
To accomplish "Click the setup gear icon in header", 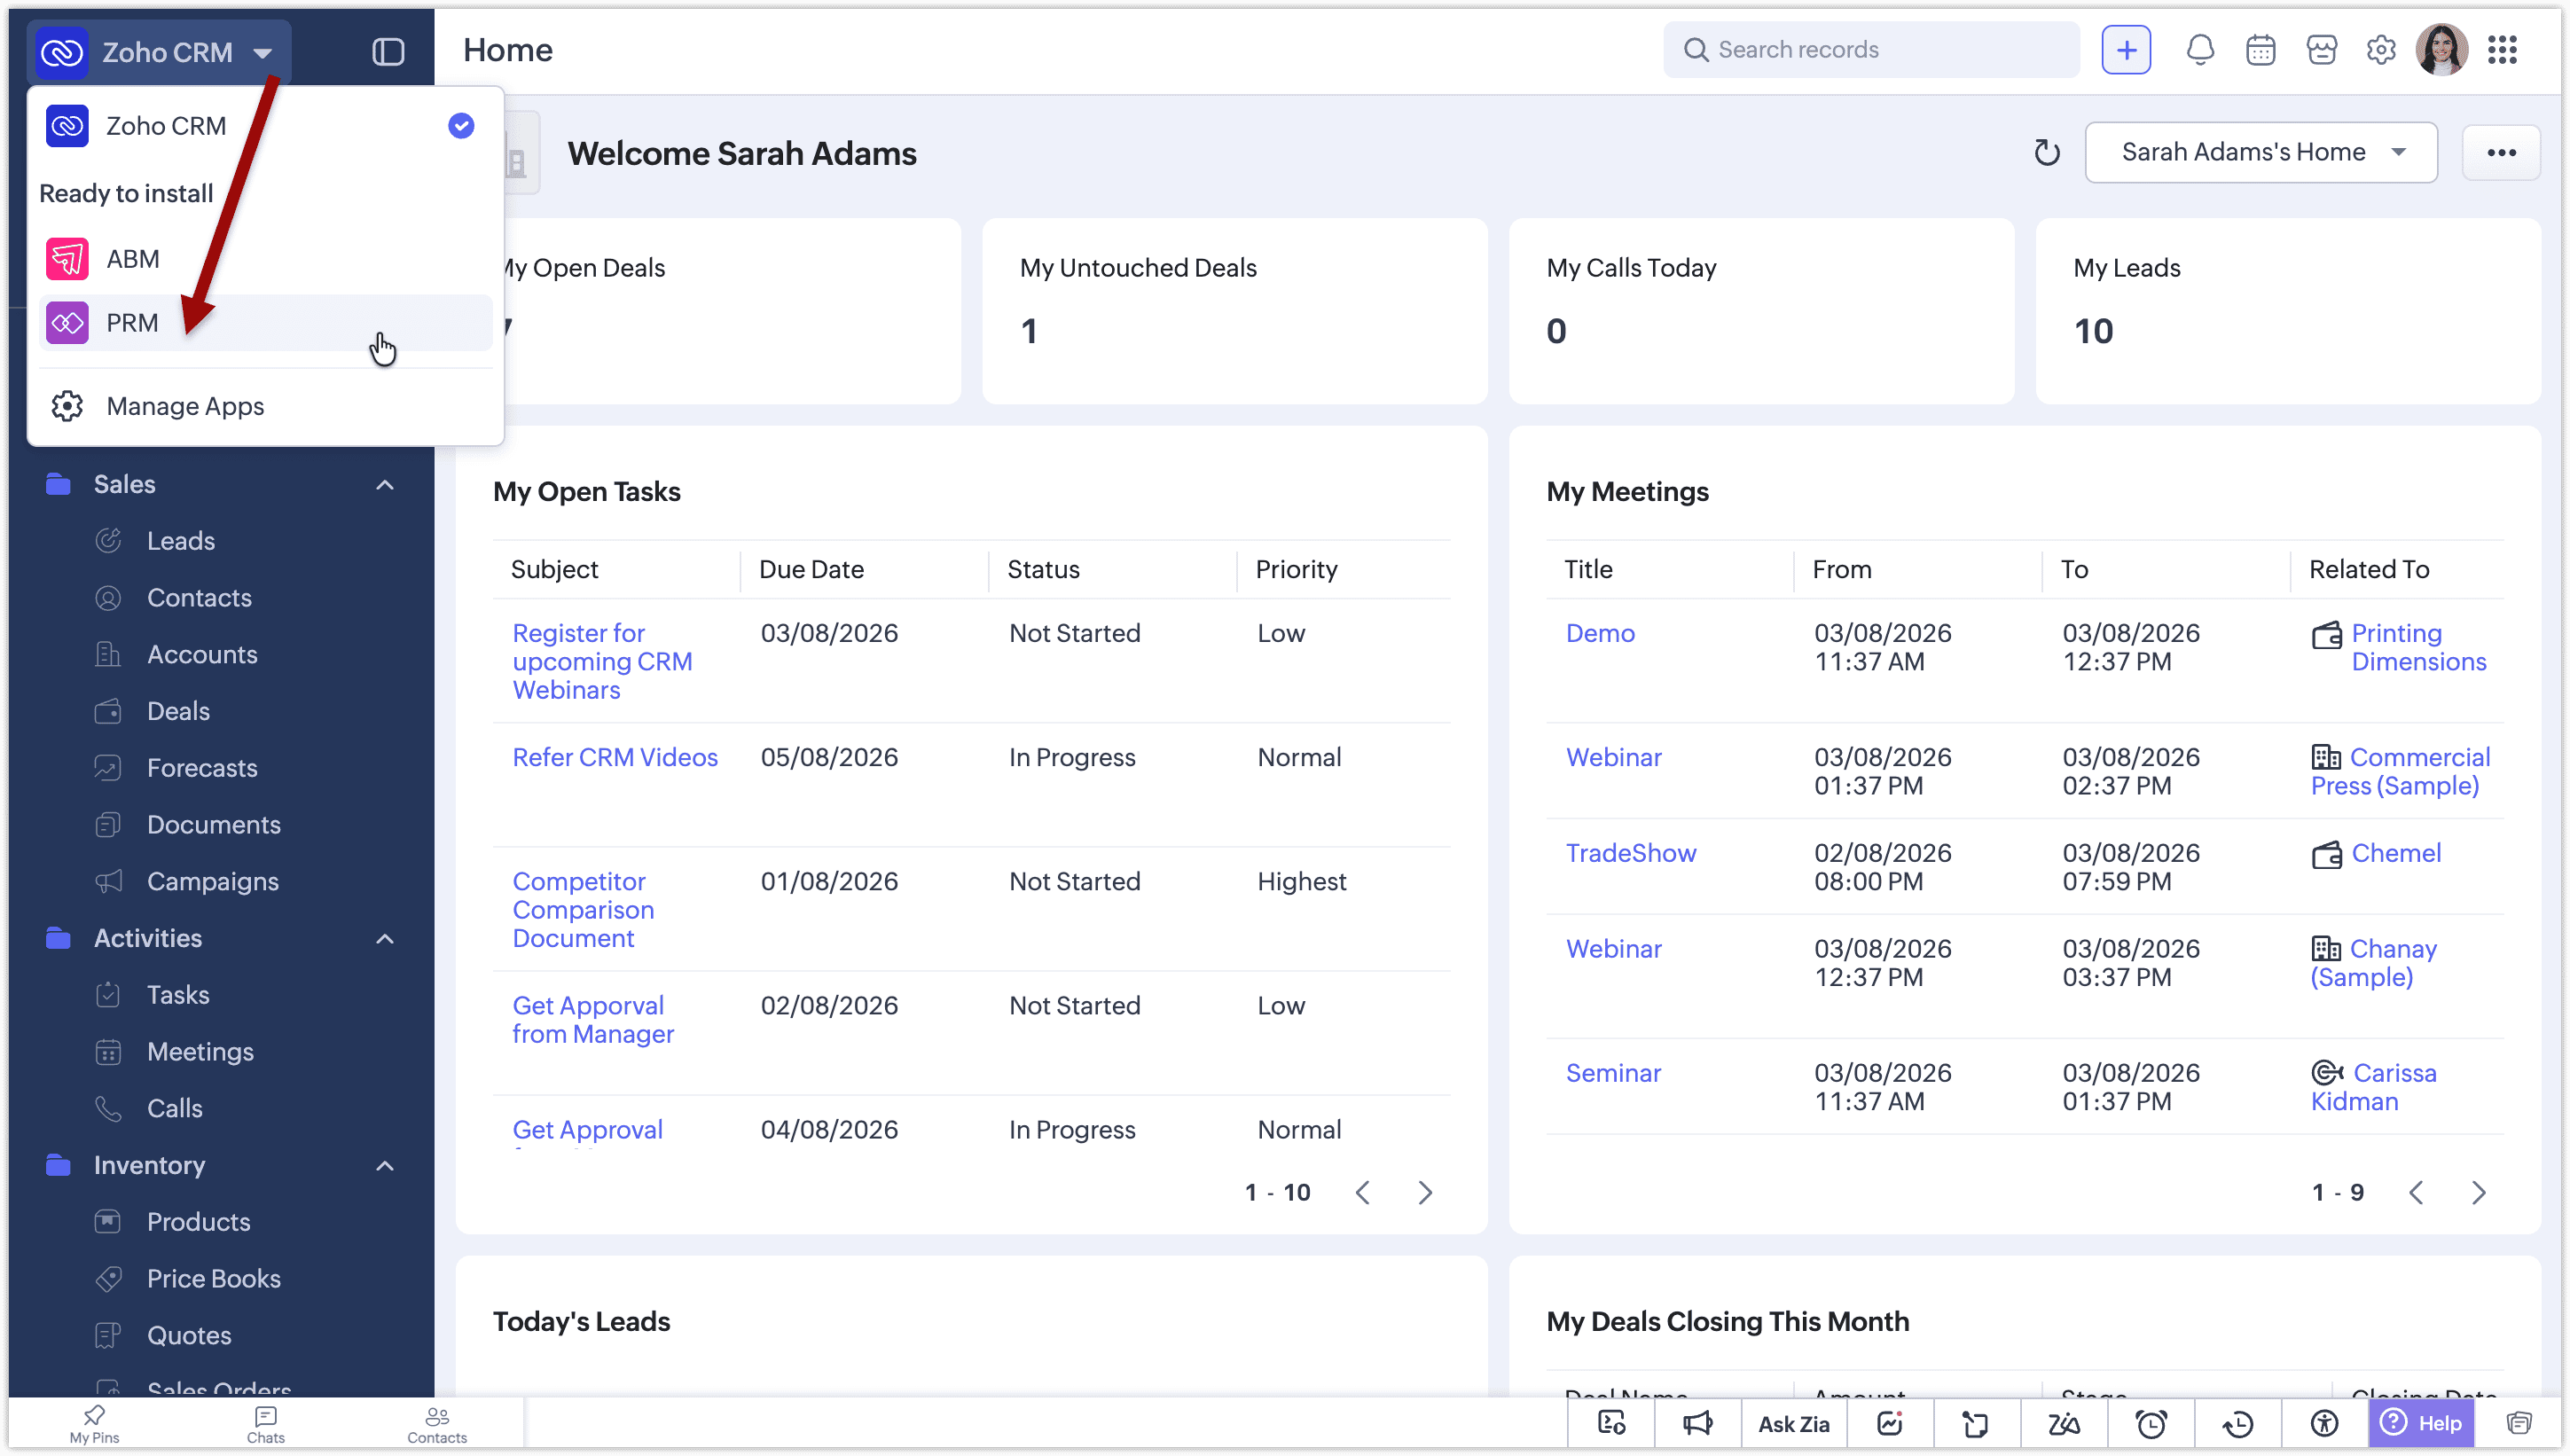I will pyautogui.click(x=2381, y=50).
